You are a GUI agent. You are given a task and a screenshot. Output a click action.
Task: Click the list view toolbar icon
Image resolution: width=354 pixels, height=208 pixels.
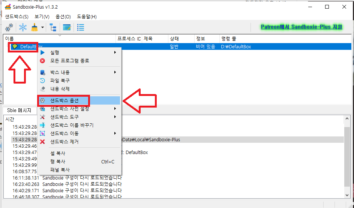(x=81, y=27)
